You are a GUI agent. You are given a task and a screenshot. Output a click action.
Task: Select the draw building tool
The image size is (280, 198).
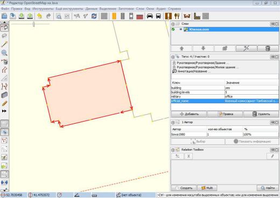pos(4,95)
